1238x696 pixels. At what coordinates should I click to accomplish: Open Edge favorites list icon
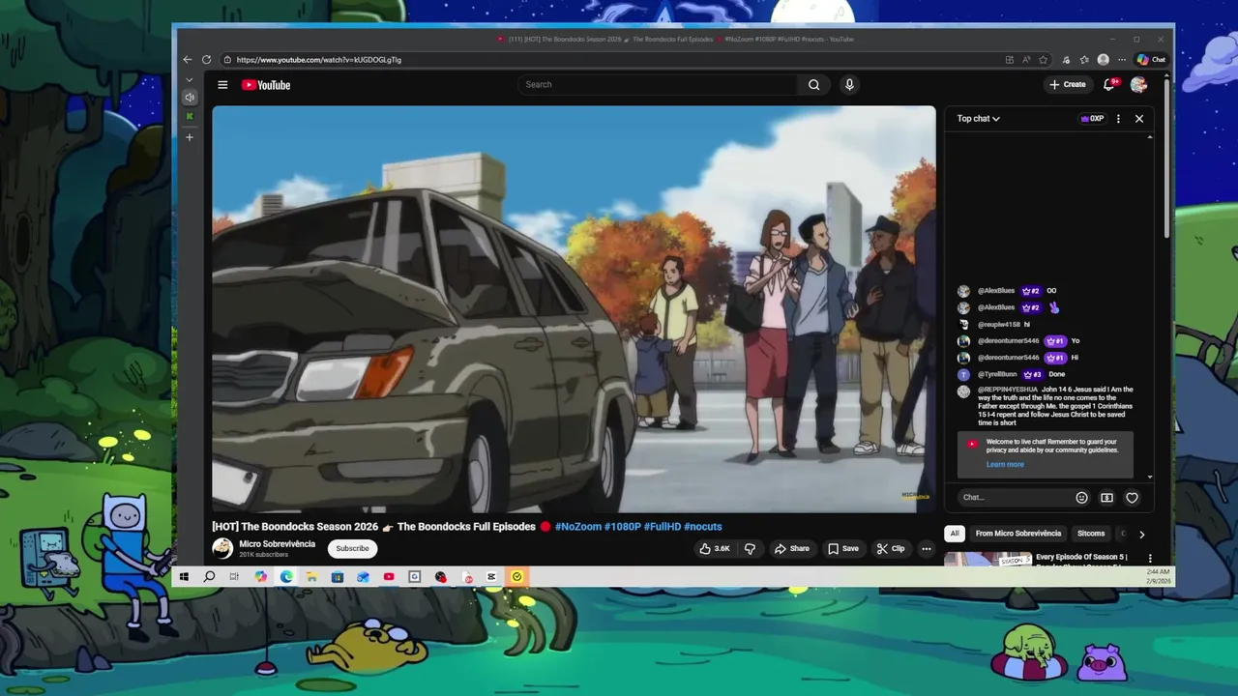(x=1084, y=59)
